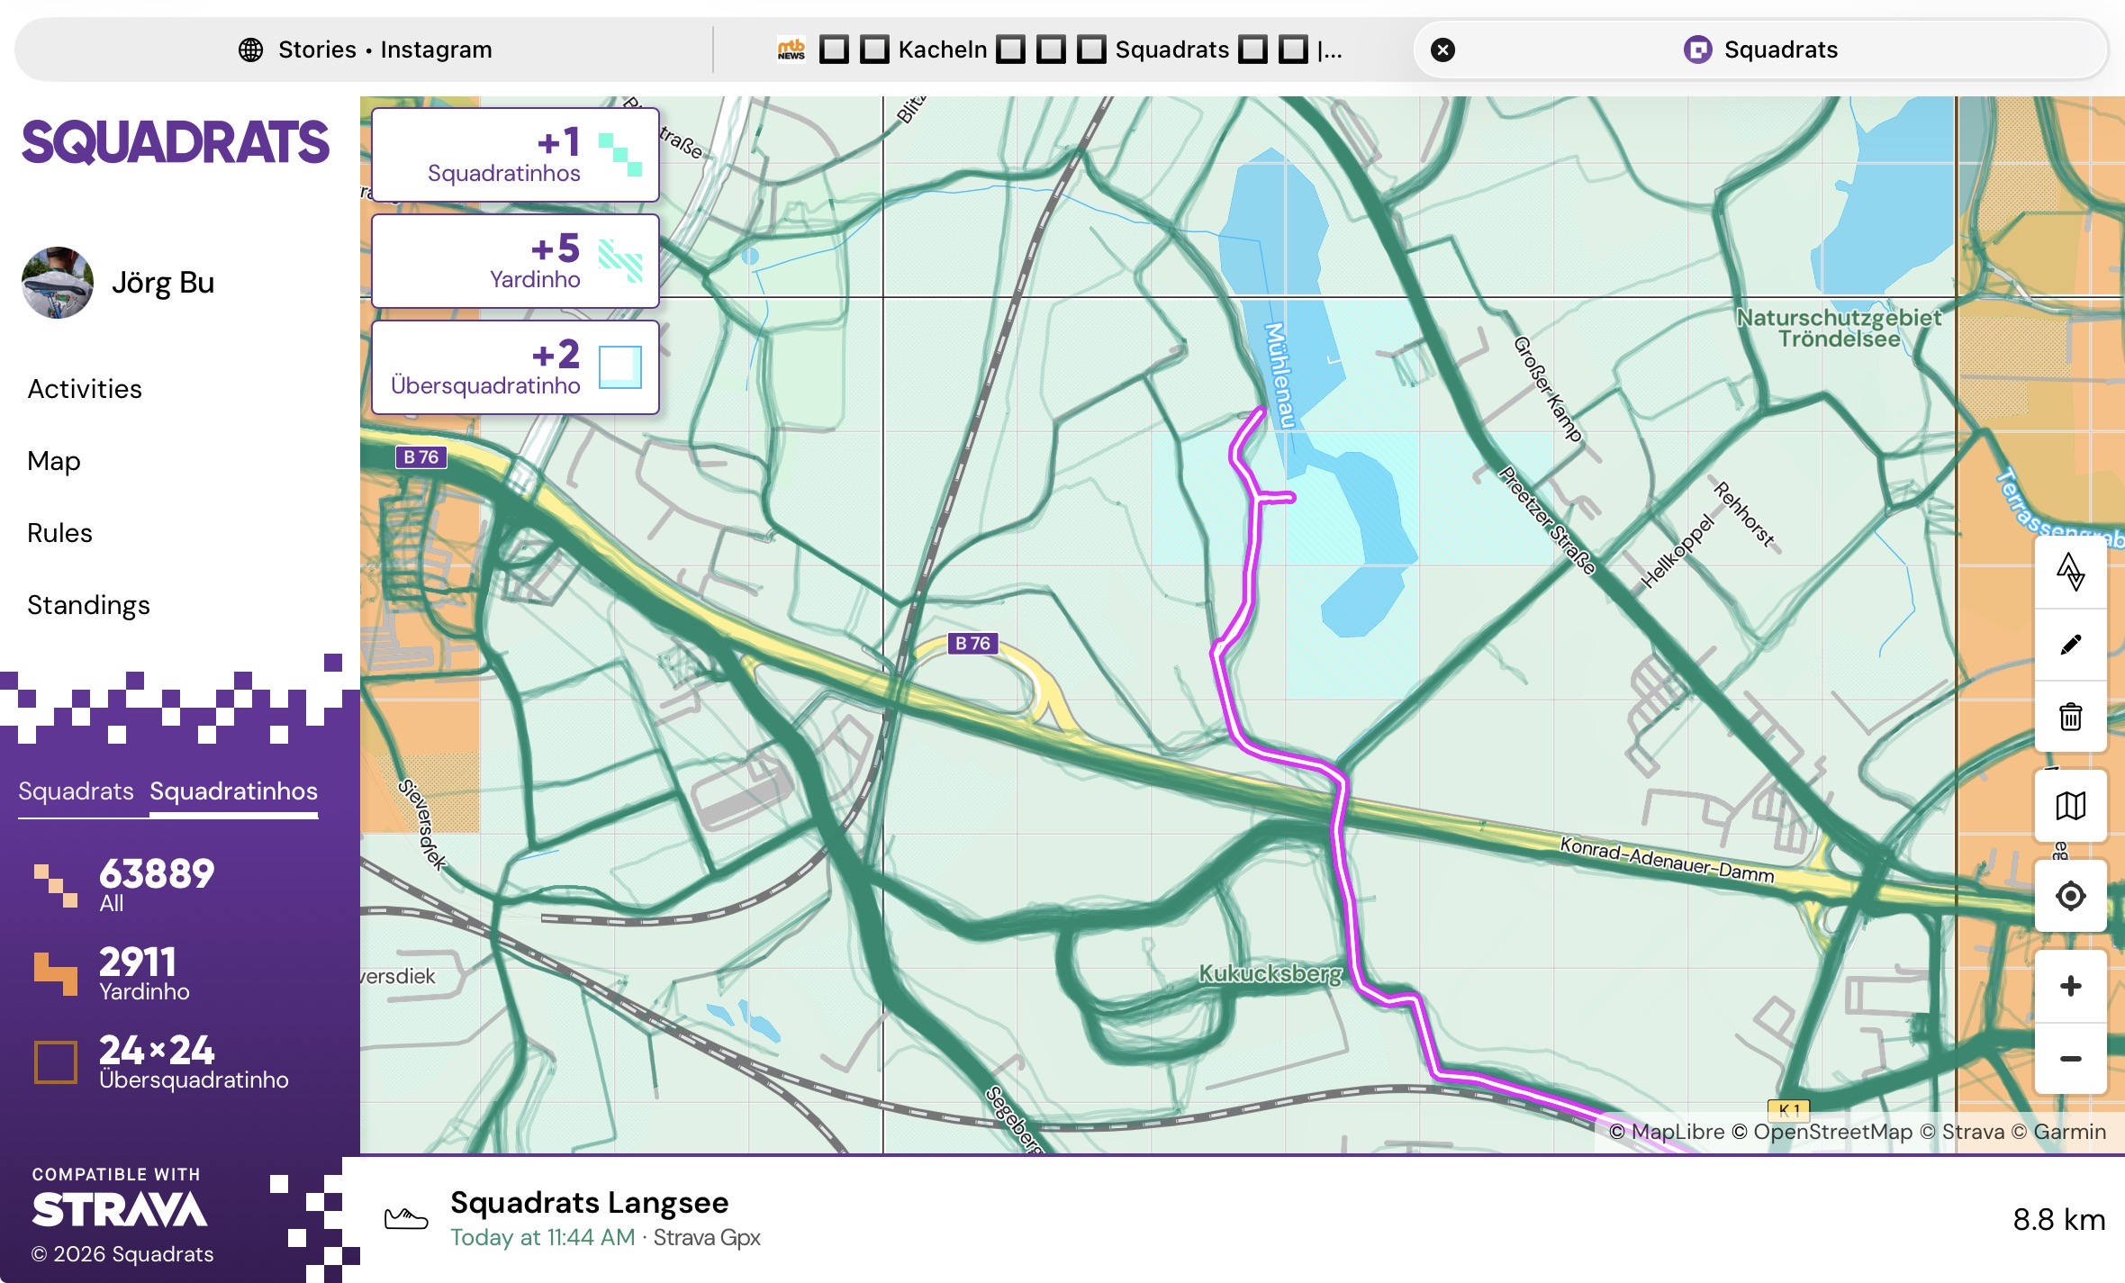Click the +1 Squadratinhos card
2125x1283 pixels.
pyautogui.click(x=515, y=155)
